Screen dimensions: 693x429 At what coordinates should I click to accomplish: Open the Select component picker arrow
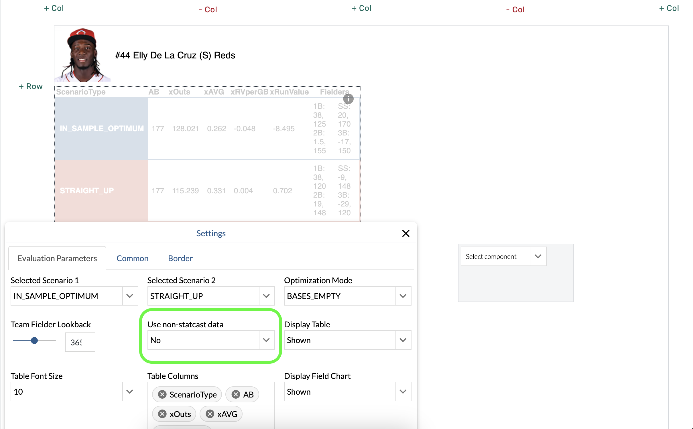538,256
